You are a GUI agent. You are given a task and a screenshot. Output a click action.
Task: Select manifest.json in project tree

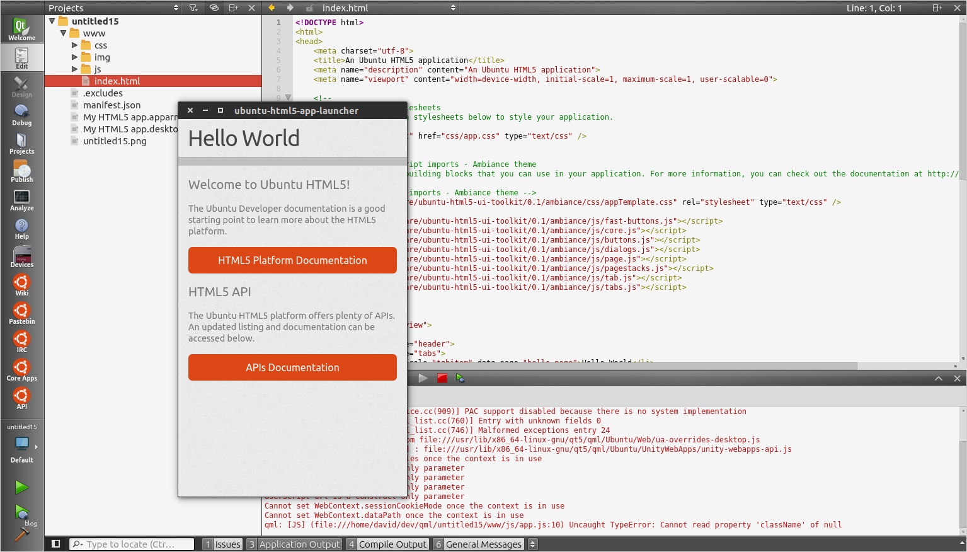point(112,105)
